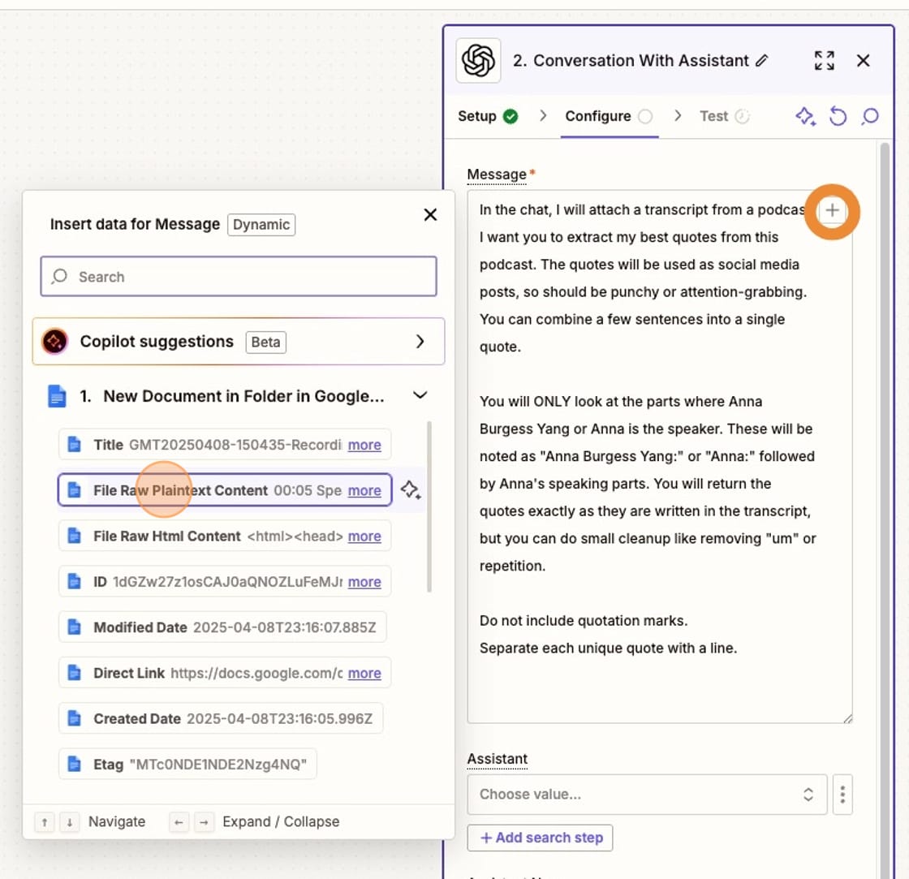Viewport: 909px width, 879px height.
Task: Click the expand fullscreen icon on step header
Action: (x=824, y=60)
